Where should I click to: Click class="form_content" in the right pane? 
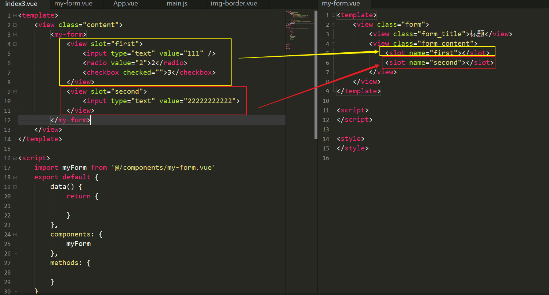point(433,44)
